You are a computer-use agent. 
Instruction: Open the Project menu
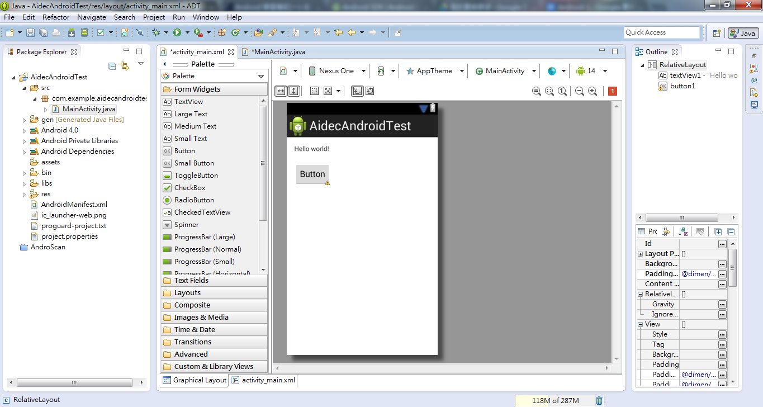click(154, 17)
